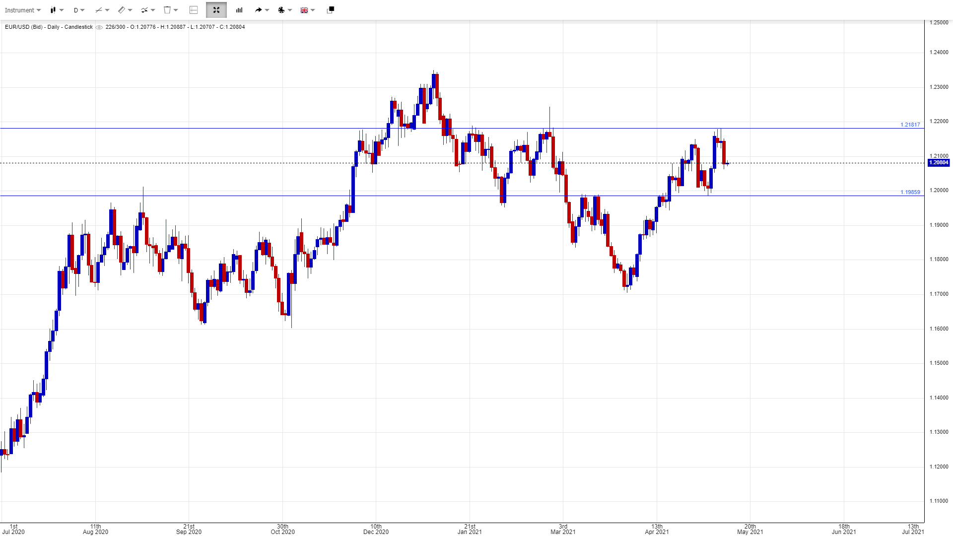Click the current price tag 1.20804

tap(939, 163)
